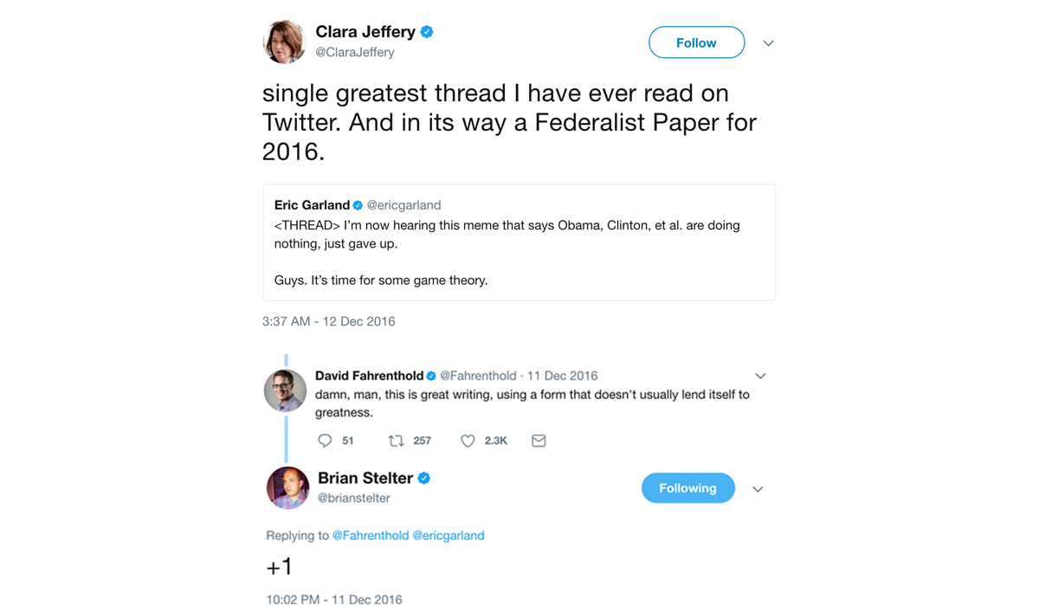Viewport: 1039px width, 606px height.
Task: Open the dropdown on David Fahrenthold's tweet
Action: coord(760,376)
